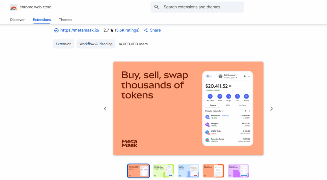Viewport: 327px width, 180px height.
Task: Go to the Themes tab
Action: [65, 20]
